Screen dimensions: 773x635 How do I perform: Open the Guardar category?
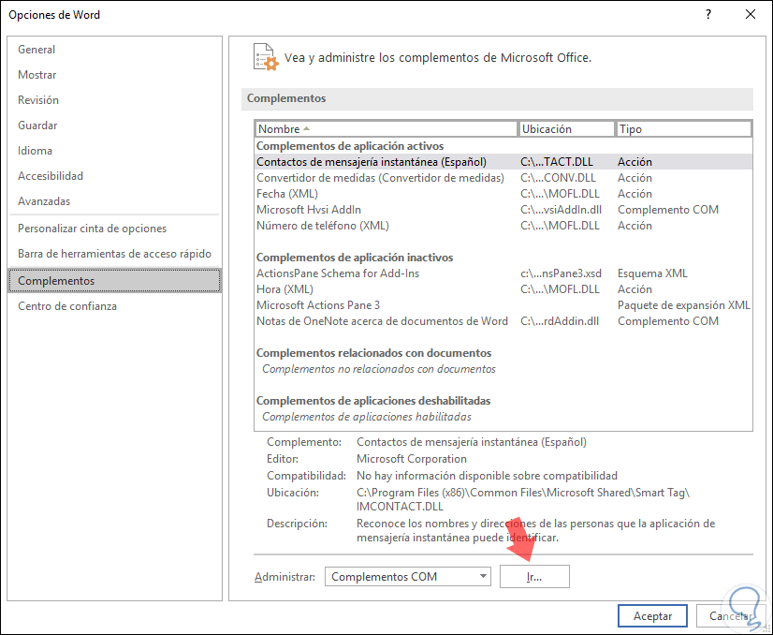pyautogui.click(x=115, y=125)
